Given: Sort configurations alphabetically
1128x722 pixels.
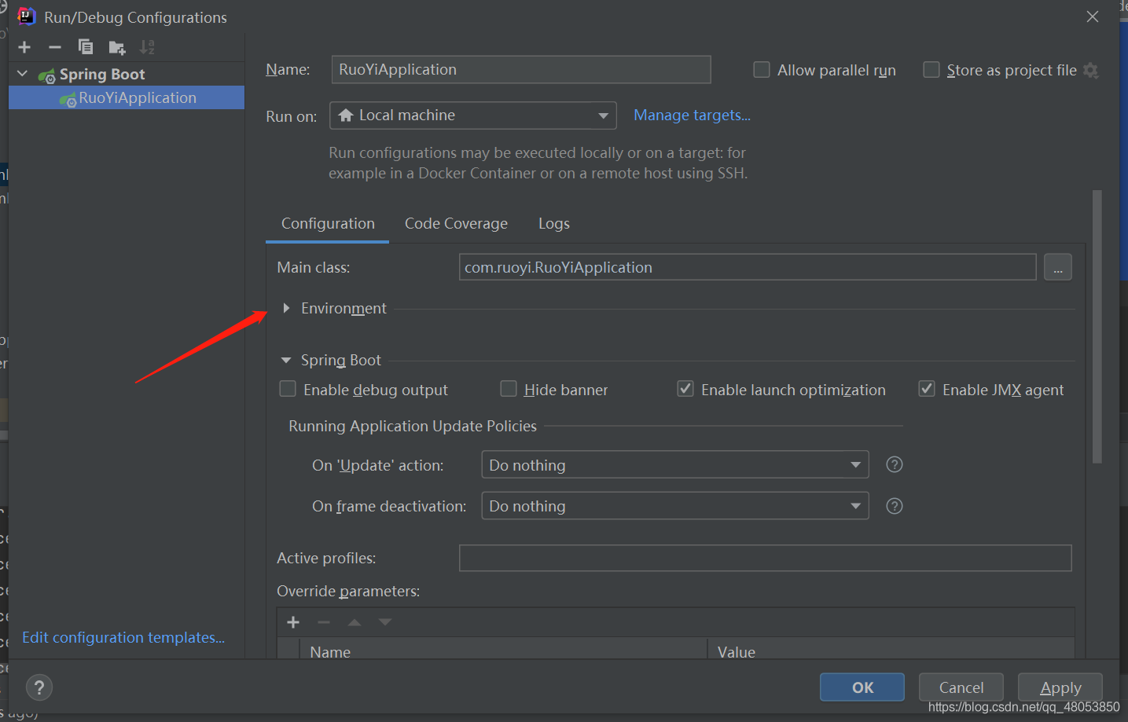Looking at the screenshot, I should pos(146,46).
